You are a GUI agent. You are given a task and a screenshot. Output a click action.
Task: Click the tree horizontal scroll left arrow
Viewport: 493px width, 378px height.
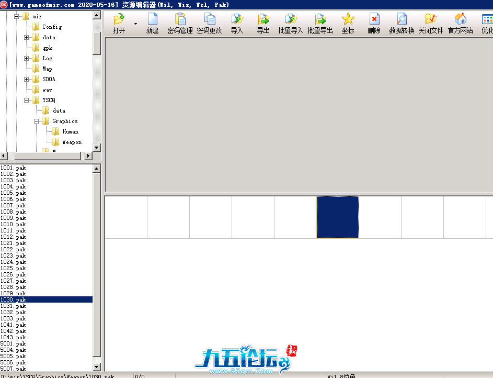[x=4, y=156]
